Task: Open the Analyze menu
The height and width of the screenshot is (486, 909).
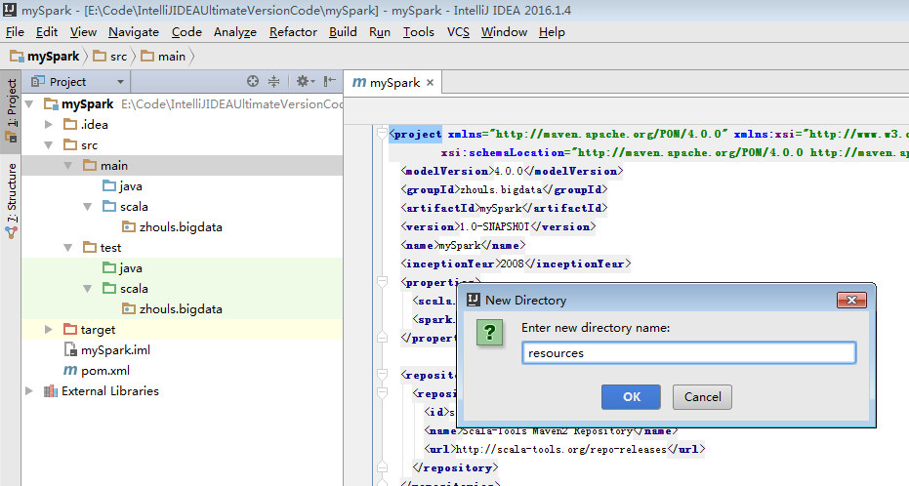Action: [234, 32]
